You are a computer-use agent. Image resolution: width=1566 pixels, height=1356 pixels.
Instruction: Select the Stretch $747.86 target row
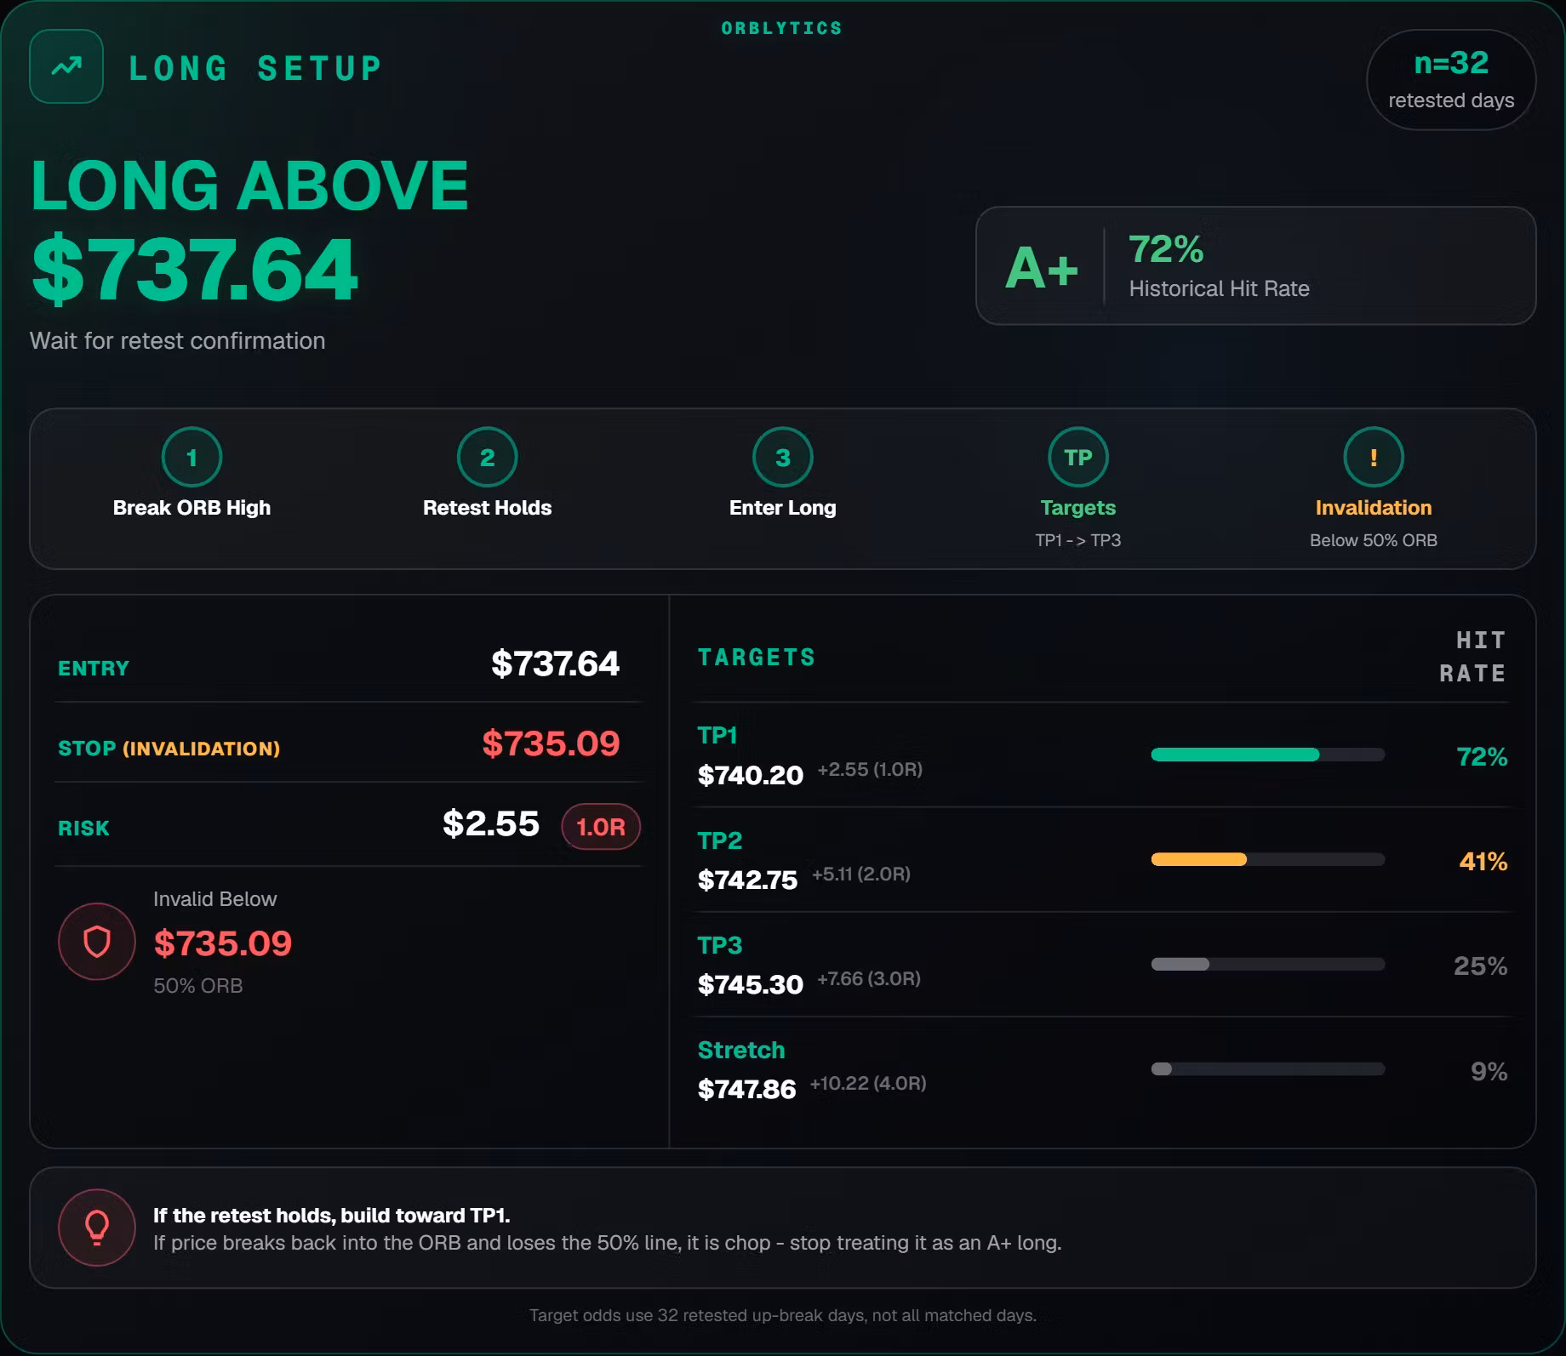pos(1102,1069)
